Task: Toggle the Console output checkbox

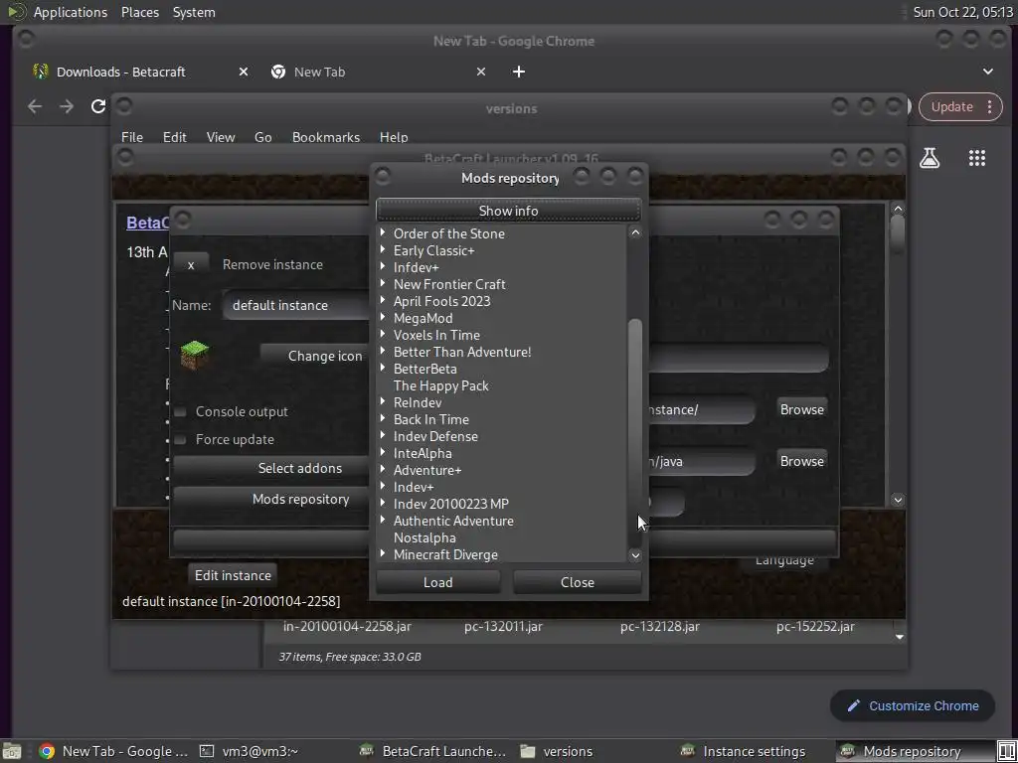Action: coord(181,412)
